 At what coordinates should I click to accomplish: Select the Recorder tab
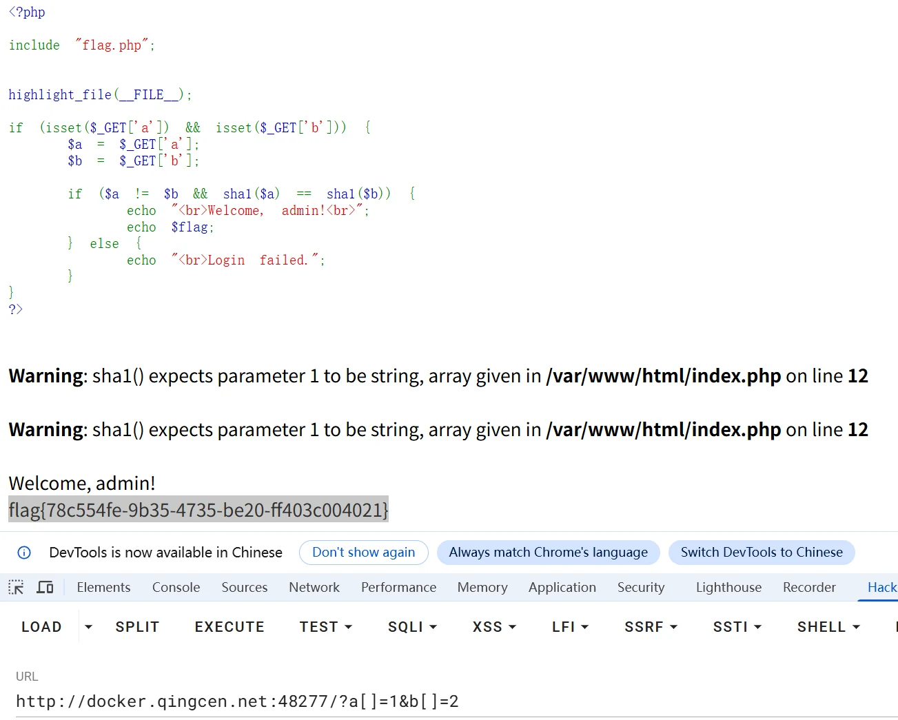(x=809, y=588)
